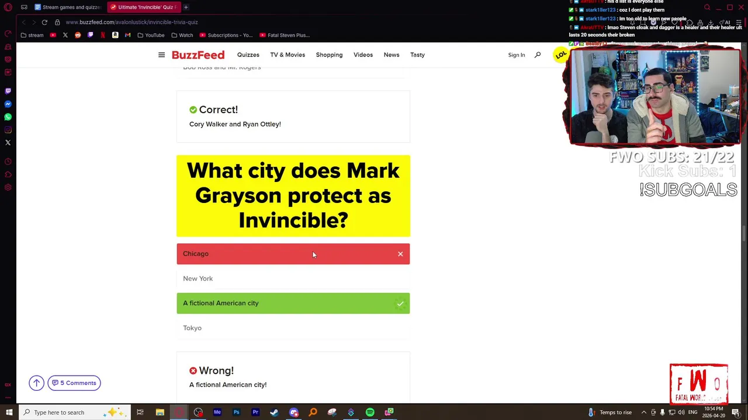
Task: Open the Watch bookmarks folder
Action: pos(182,35)
